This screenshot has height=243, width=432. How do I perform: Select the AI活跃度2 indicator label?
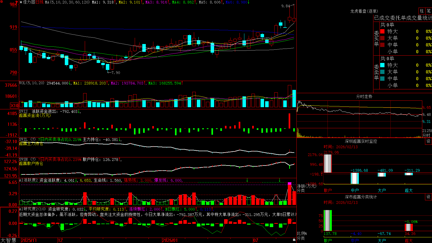[29, 180]
